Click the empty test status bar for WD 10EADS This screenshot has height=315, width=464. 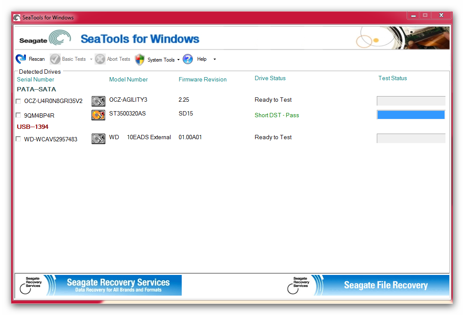(411, 138)
